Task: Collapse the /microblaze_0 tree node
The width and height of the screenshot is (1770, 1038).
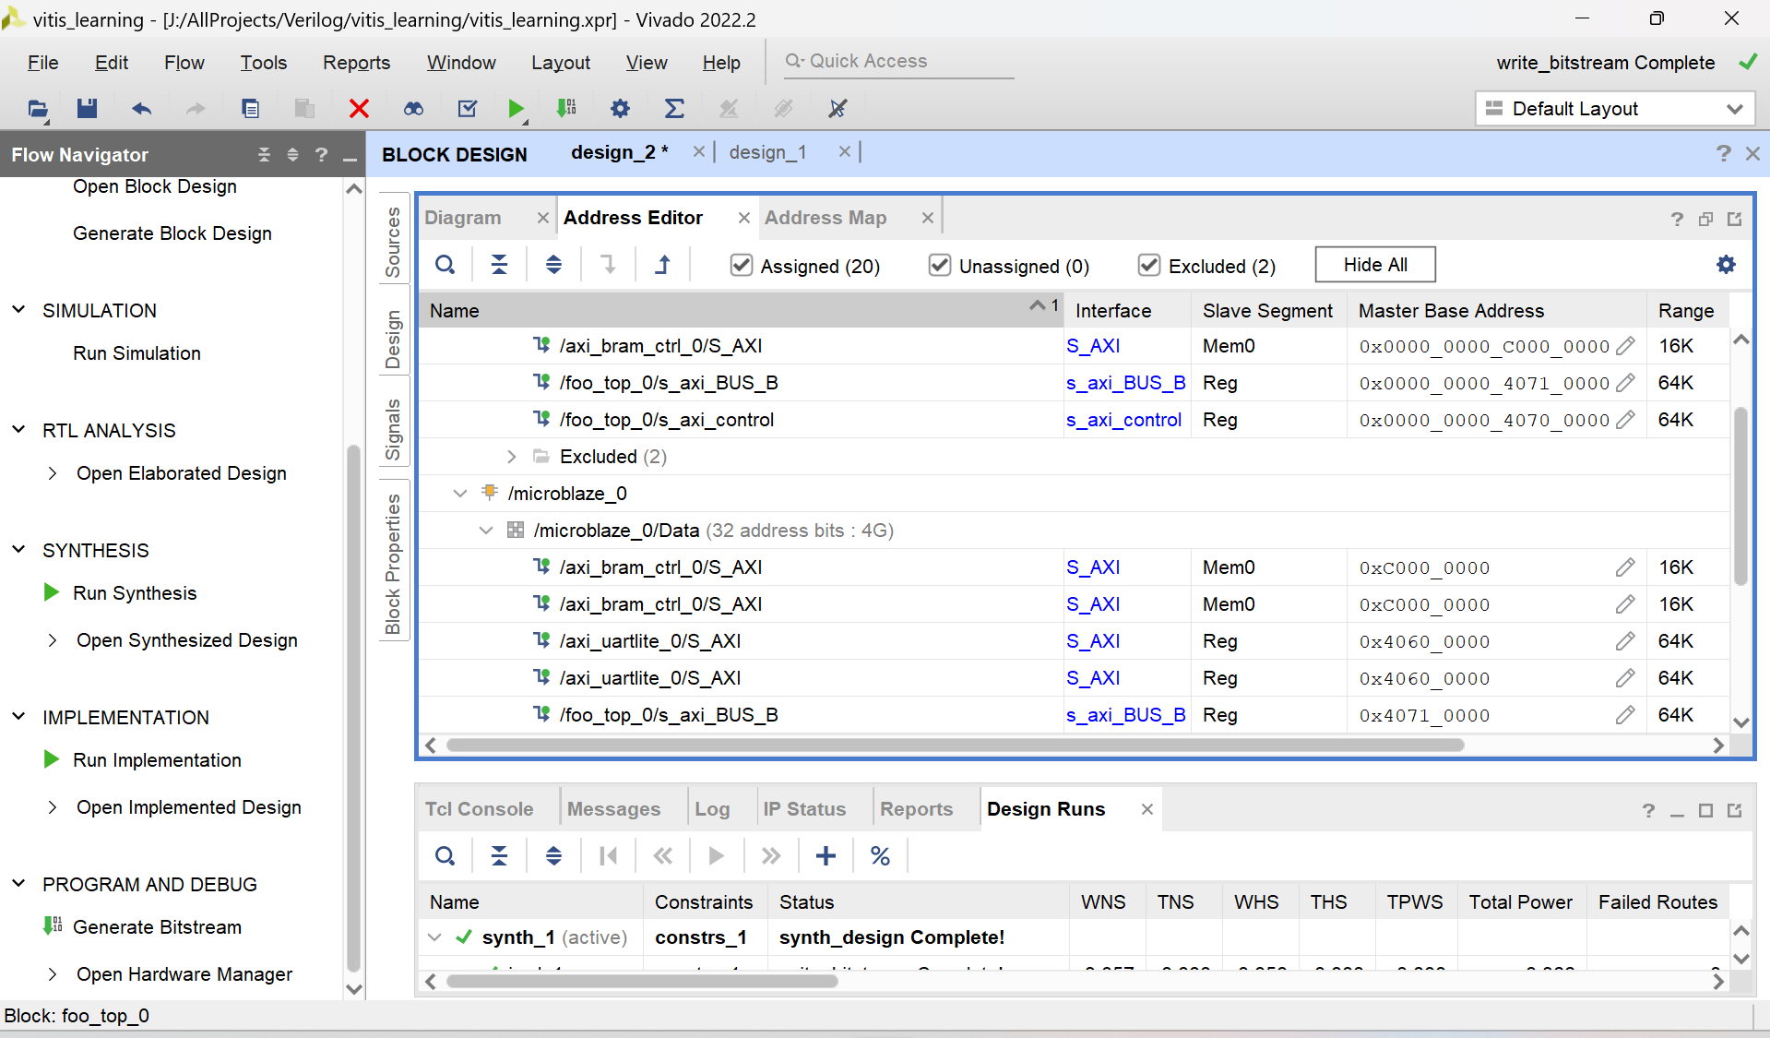Action: pos(460,494)
